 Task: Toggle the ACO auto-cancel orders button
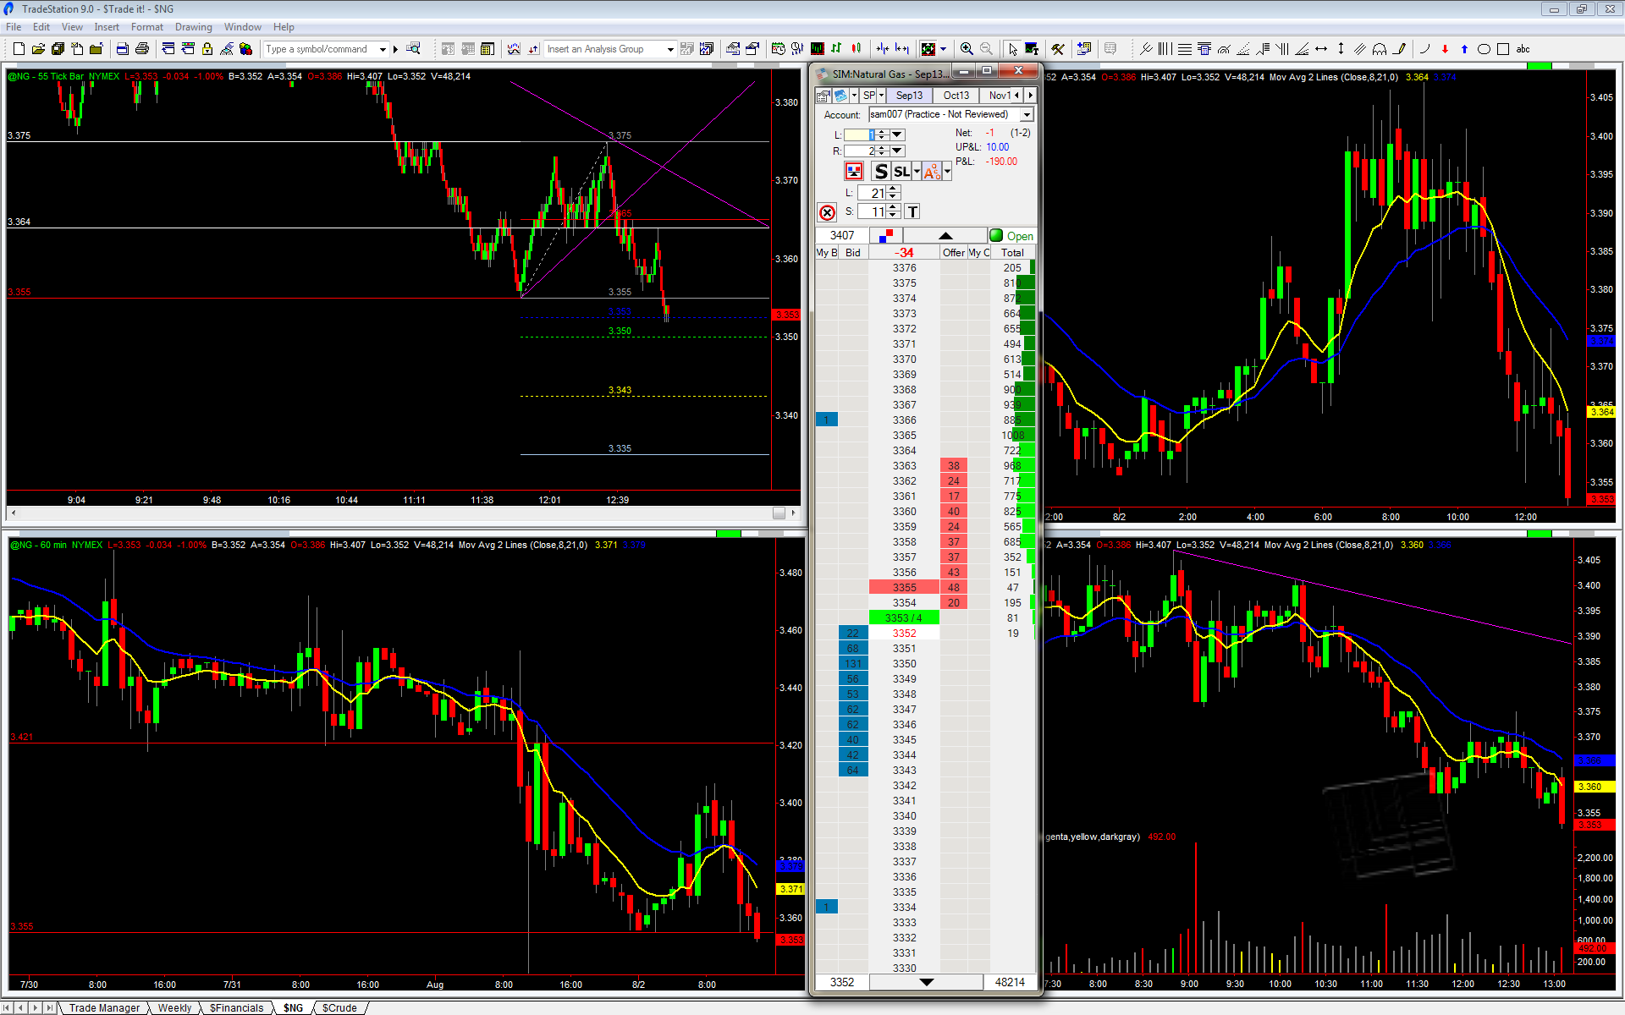[x=932, y=172]
